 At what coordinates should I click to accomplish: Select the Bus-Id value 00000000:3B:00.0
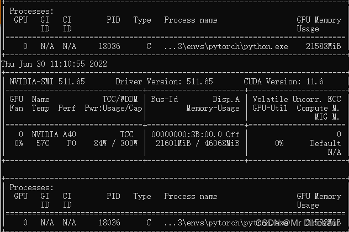click(x=187, y=134)
